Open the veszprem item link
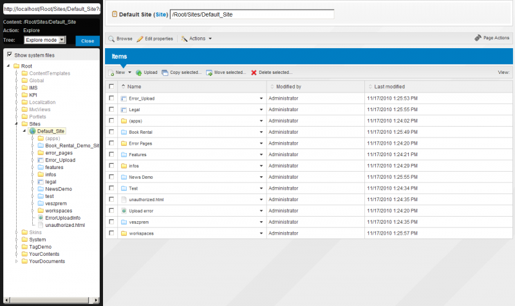The image size is (515, 306). pyautogui.click(x=139, y=222)
